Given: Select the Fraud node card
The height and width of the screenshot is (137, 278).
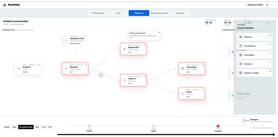Looking at the screenshot, I should tap(192, 94).
